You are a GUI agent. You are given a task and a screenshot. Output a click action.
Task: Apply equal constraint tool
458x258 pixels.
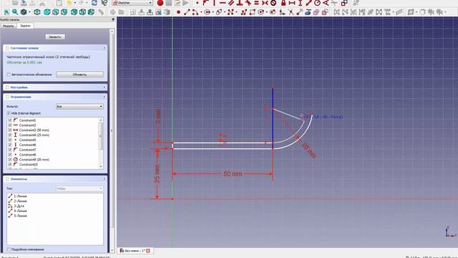coord(256,3)
